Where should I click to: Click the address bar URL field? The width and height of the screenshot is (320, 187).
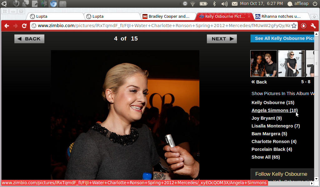point(164,26)
